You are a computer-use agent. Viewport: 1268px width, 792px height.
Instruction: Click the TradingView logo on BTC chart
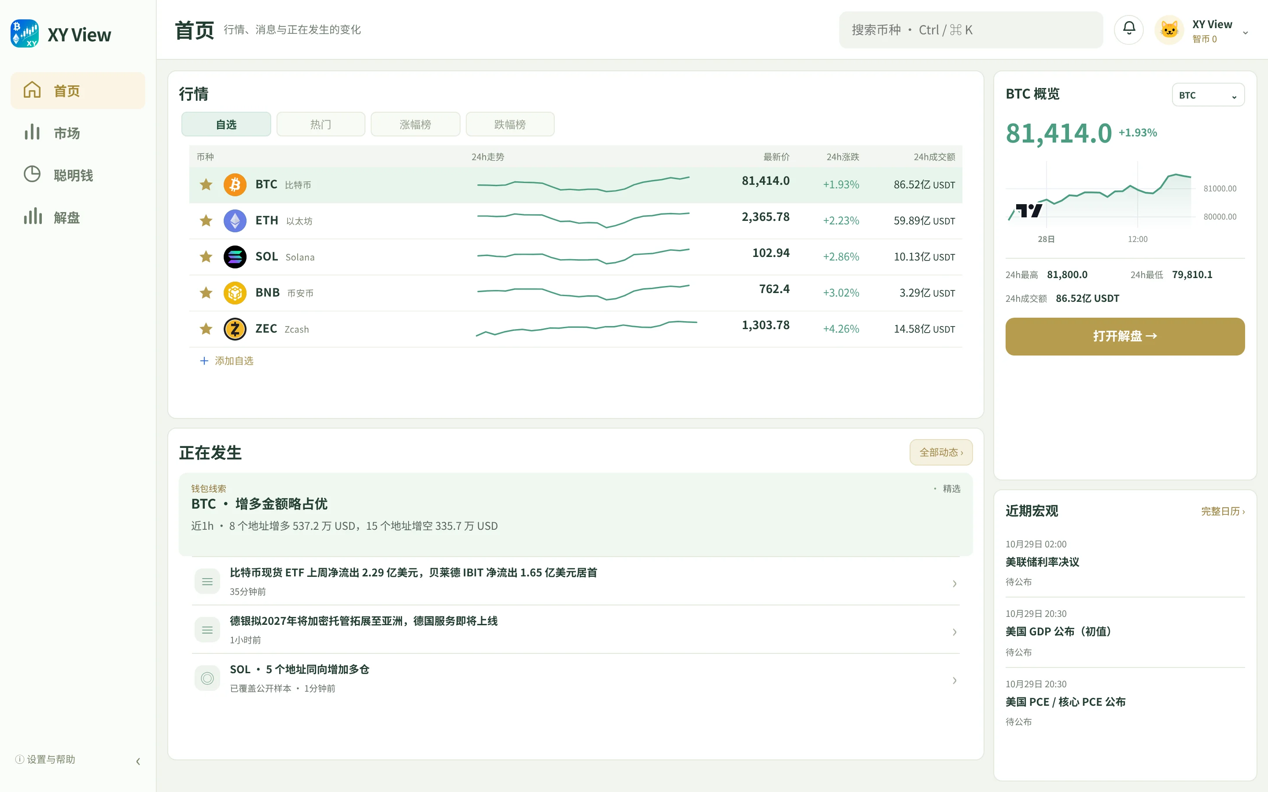1029,211
